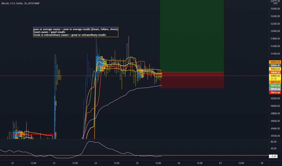Click date 27 on the time axis
The height and width of the screenshot is (166, 282).
click(x=220, y=163)
